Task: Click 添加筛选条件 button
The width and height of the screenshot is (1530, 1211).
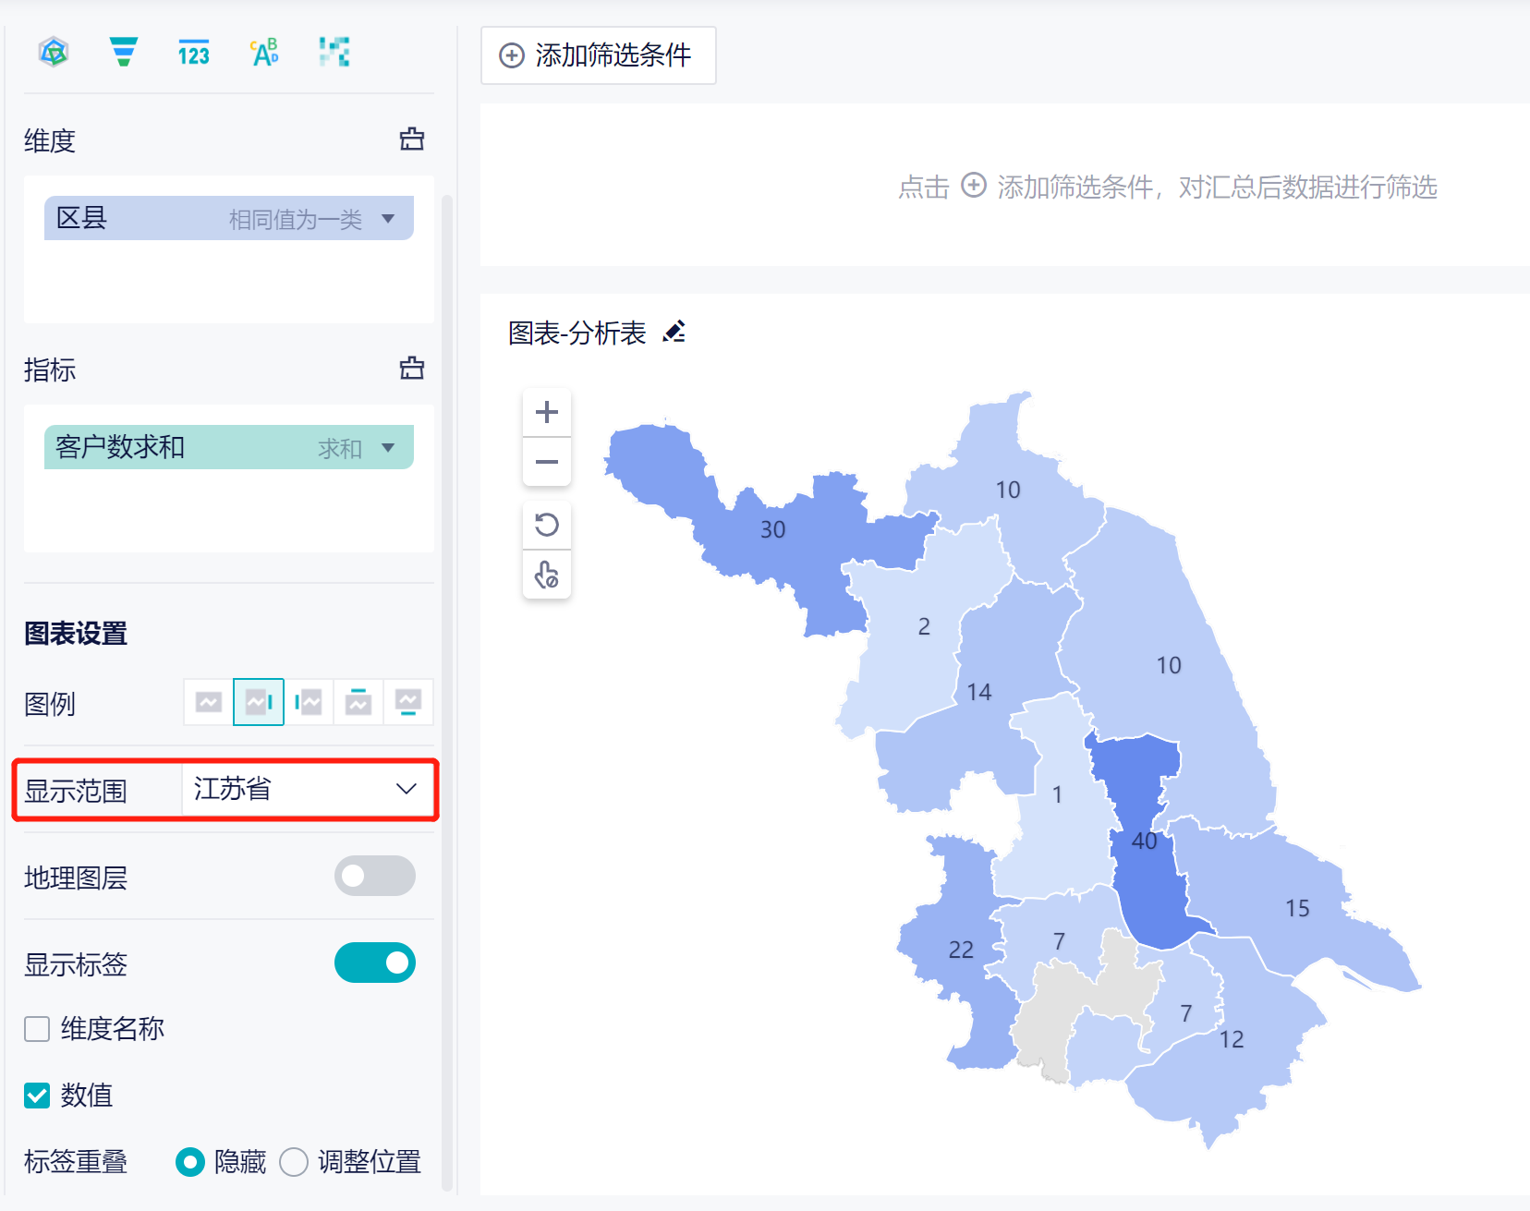Action: click(599, 55)
